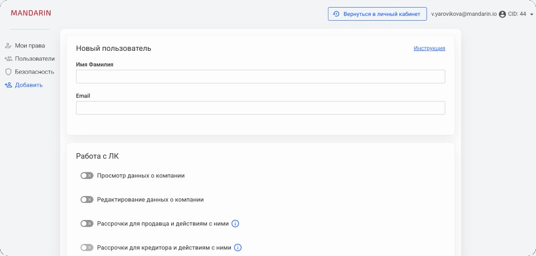Viewport: 536px width, 256px height.
Task: Open the Инструкция link
Action: [429, 48]
